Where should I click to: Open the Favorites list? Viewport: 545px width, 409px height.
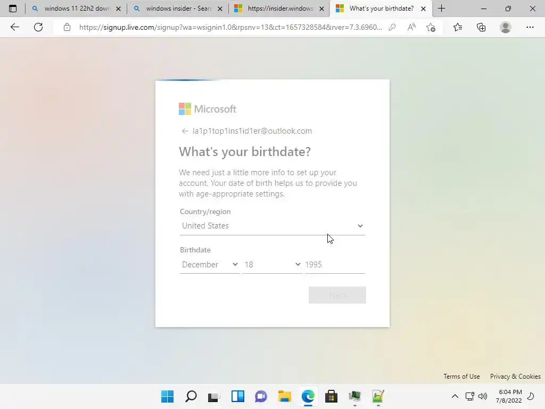pos(458,27)
